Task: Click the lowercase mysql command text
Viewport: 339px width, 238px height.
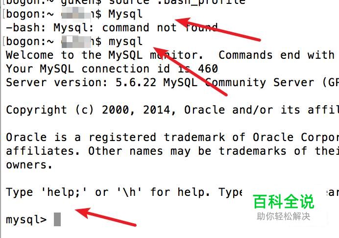Action: coord(125,42)
